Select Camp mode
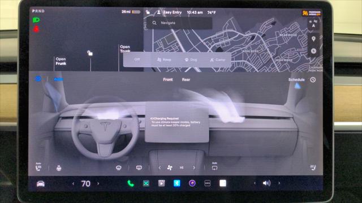Screen dimensions: 362x203 (217, 60)
